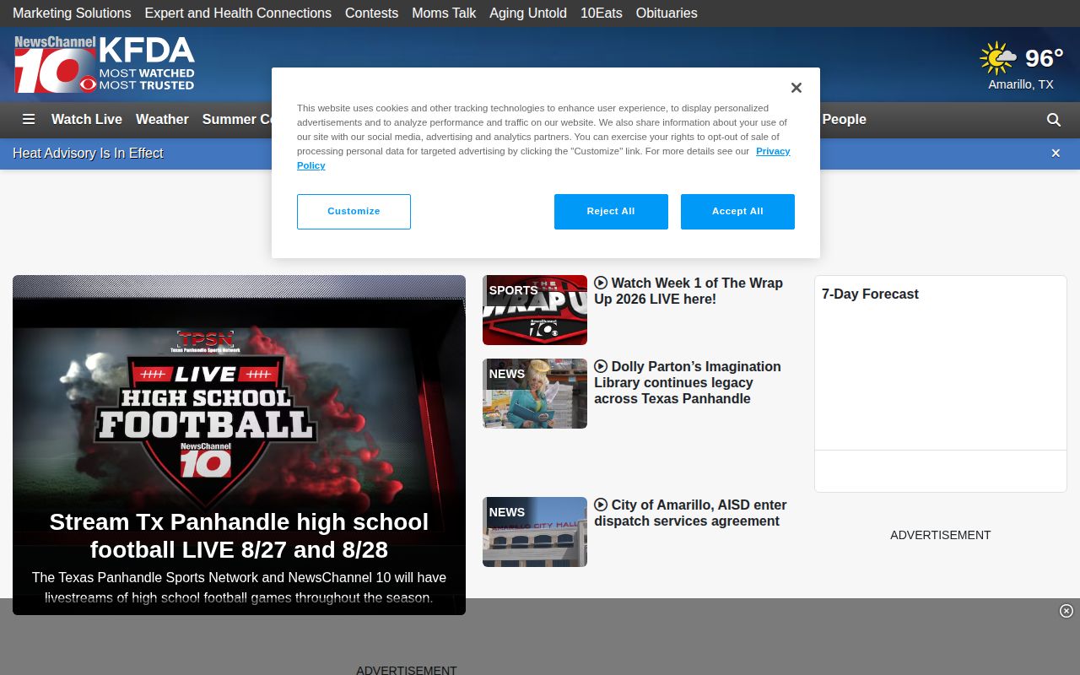Image resolution: width=1080 pixels, height=675 pixels.
Task: Open the Aging Untold section
Action: coord(528,13)
